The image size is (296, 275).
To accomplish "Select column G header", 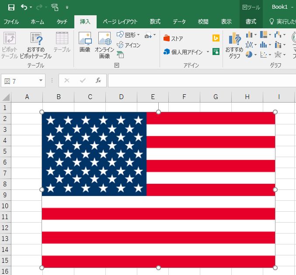I will (x=216, y=97).
